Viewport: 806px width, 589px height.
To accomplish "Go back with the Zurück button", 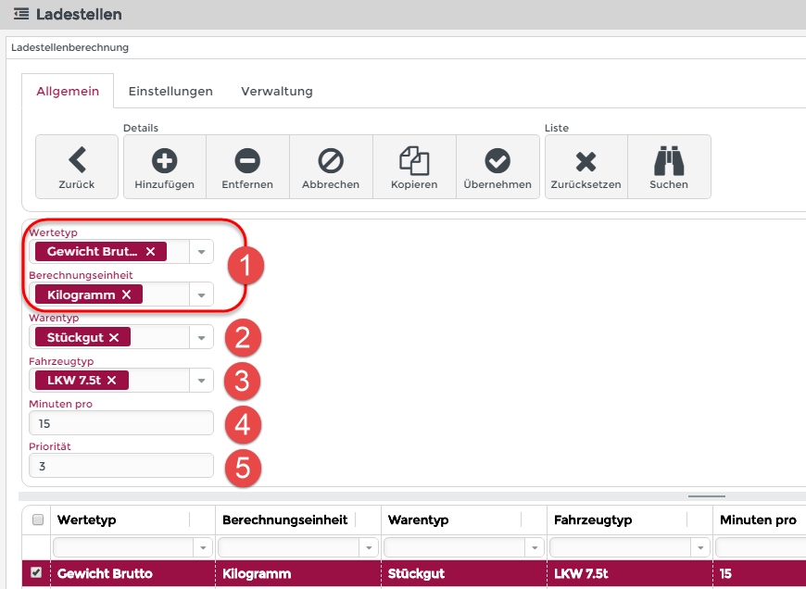I will click(x=77, y=167).
